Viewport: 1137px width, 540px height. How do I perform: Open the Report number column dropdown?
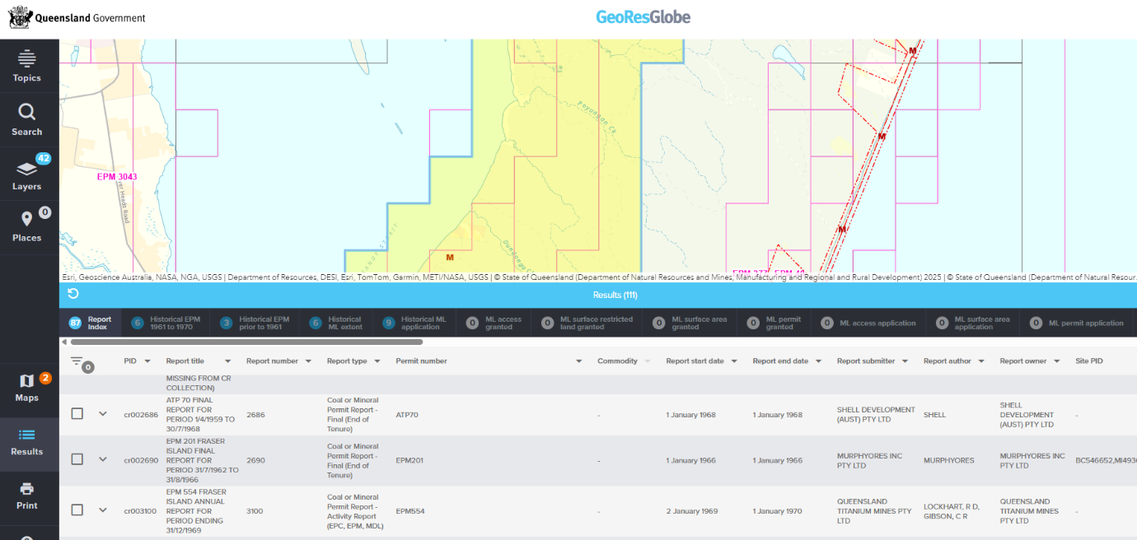click(x=308, y=361)
